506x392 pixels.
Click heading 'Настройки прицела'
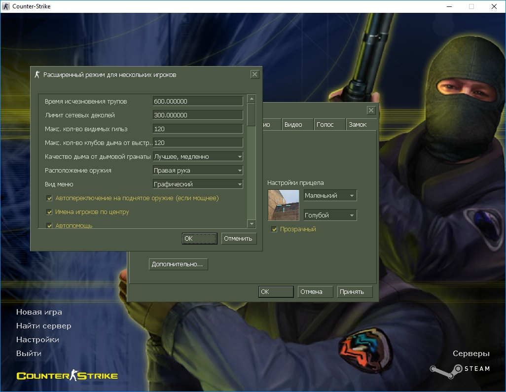[x=295, y=183]
